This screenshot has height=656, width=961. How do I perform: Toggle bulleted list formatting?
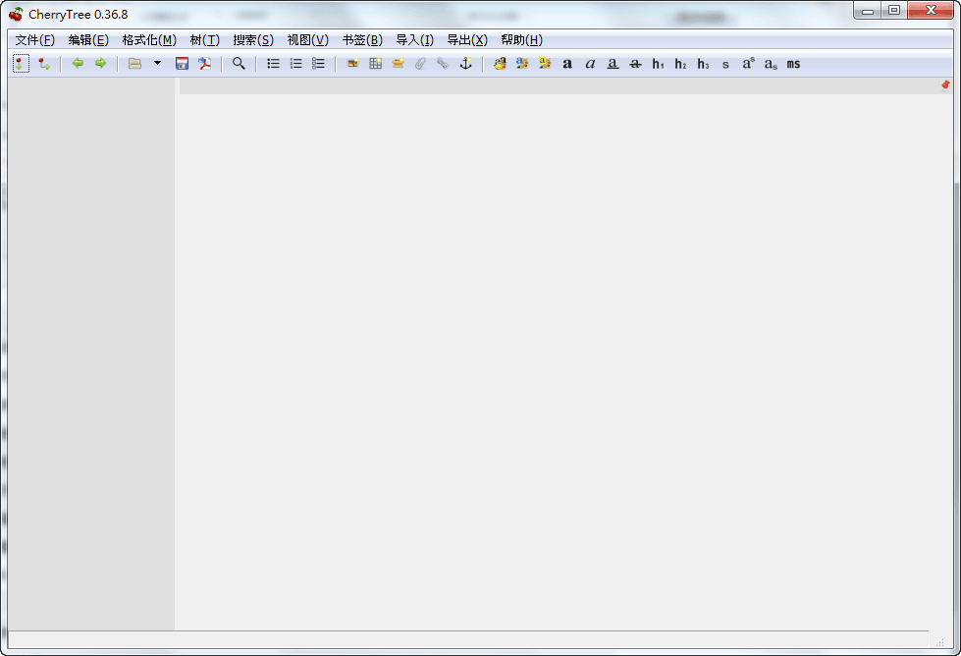pyautogui.click(x=273, y=64)
